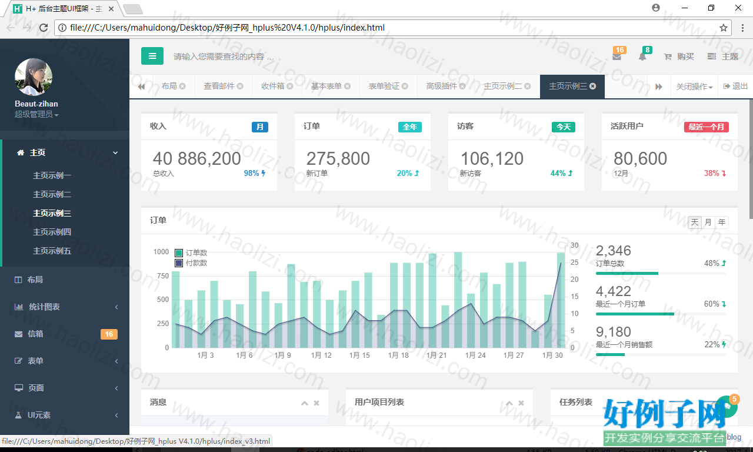Close the 消息 panel
Screen dimensions: 753x452
[x=316, y=403]
